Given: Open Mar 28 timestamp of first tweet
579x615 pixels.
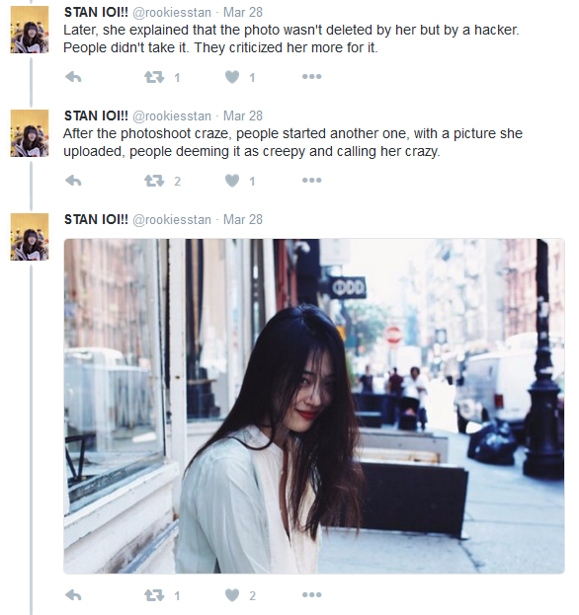Looking at the screenshot, I should 243,12.
